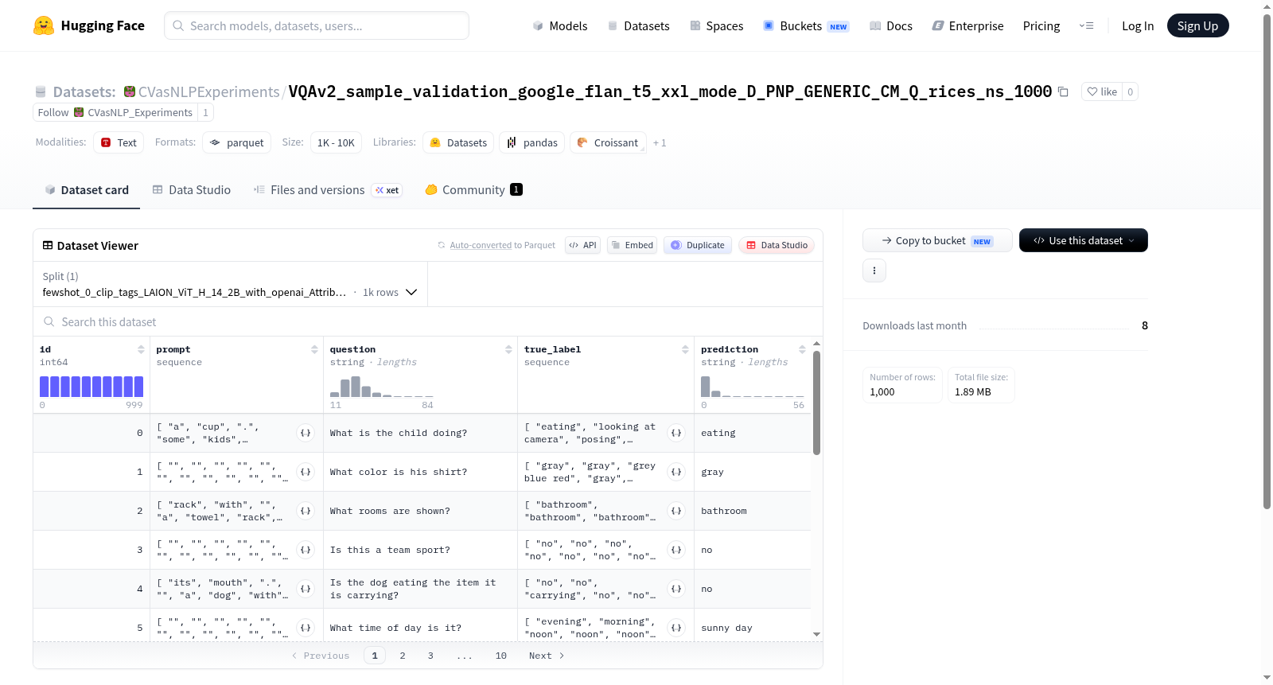Focus the Search this dataset field
Image resolution: width=1273 pixels, height=685 pixels.
(428, 321)
